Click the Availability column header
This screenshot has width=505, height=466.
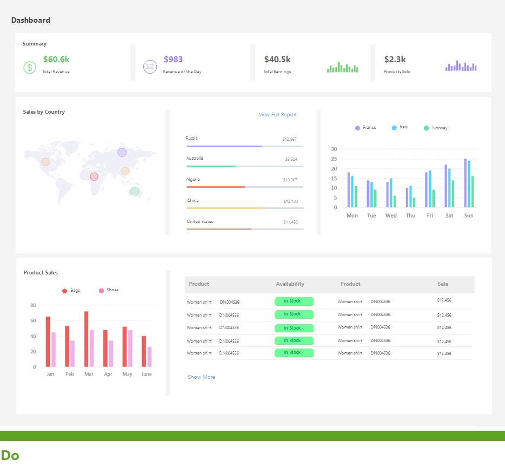coord(290,284)
